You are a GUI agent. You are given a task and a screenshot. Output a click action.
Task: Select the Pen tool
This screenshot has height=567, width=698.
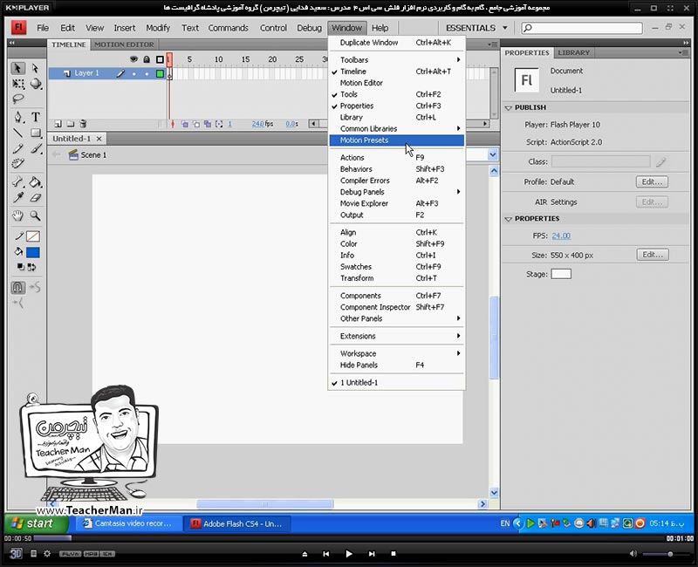click(x=17, y=117)
